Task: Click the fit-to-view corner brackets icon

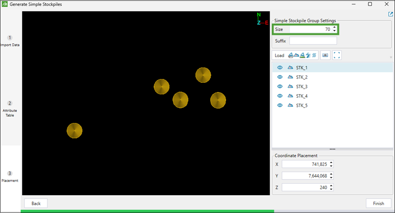Action: point(337,55)
